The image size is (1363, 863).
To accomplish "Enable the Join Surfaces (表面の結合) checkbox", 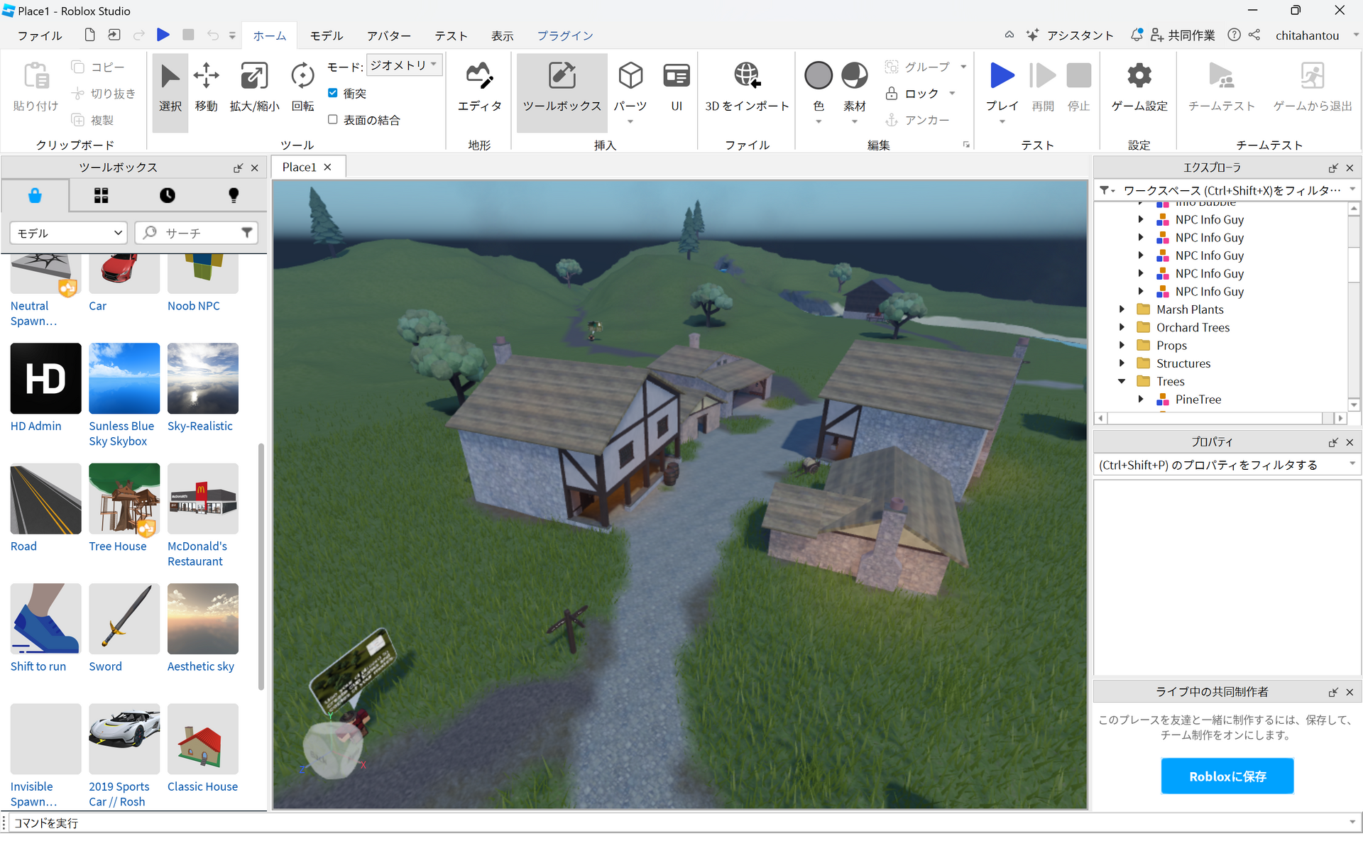I will pyautogui.click(x=333, y=119).
